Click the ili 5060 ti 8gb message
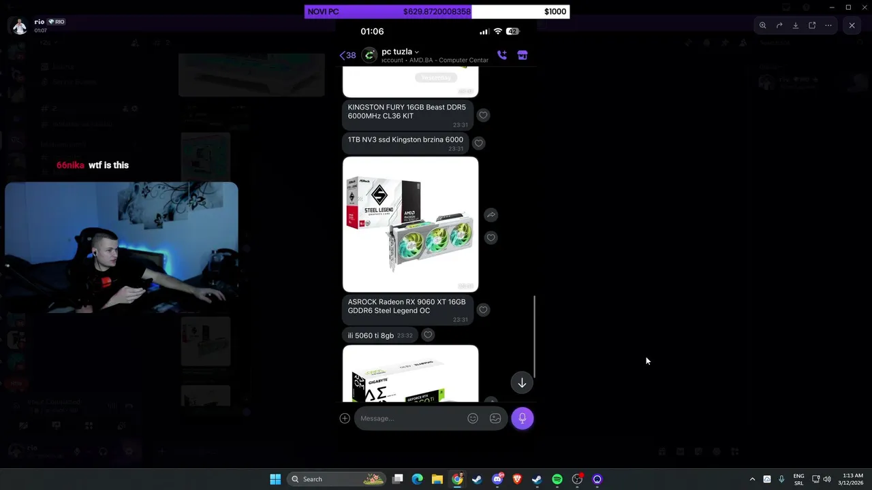The image size is (872, 490). point(380,335)
